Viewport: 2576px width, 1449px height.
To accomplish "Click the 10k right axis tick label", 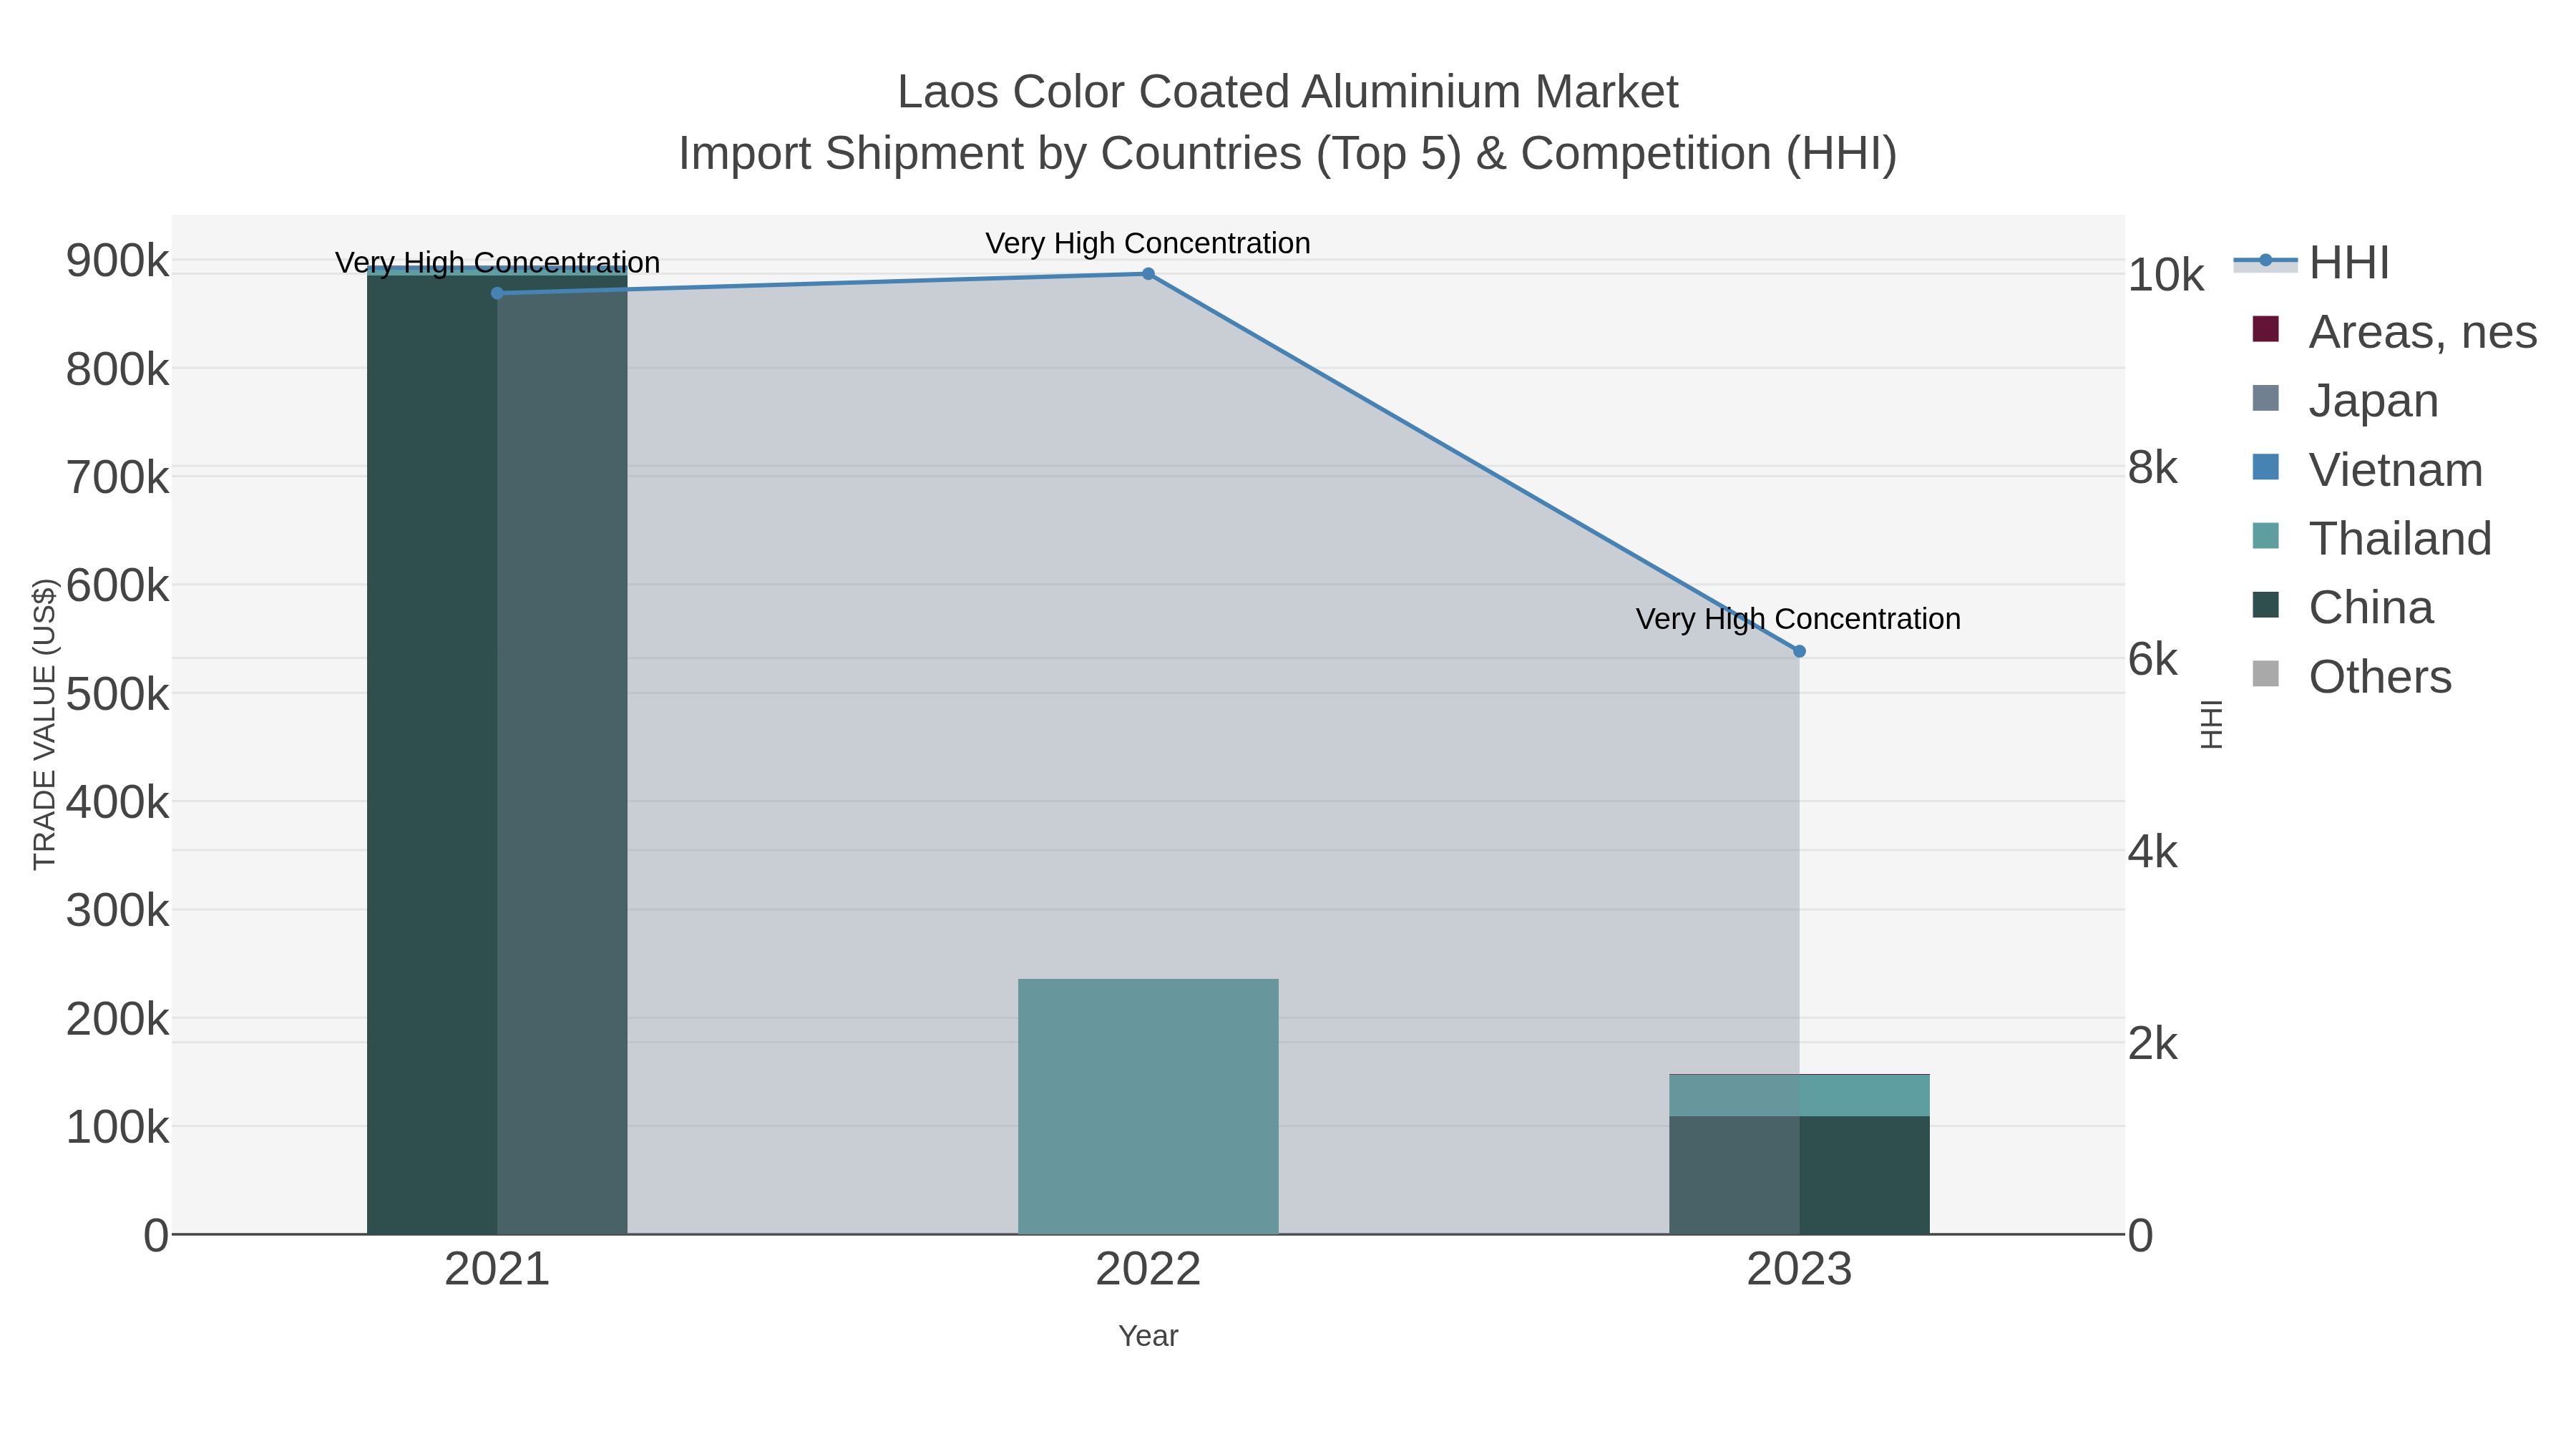I will (2166, 275).
